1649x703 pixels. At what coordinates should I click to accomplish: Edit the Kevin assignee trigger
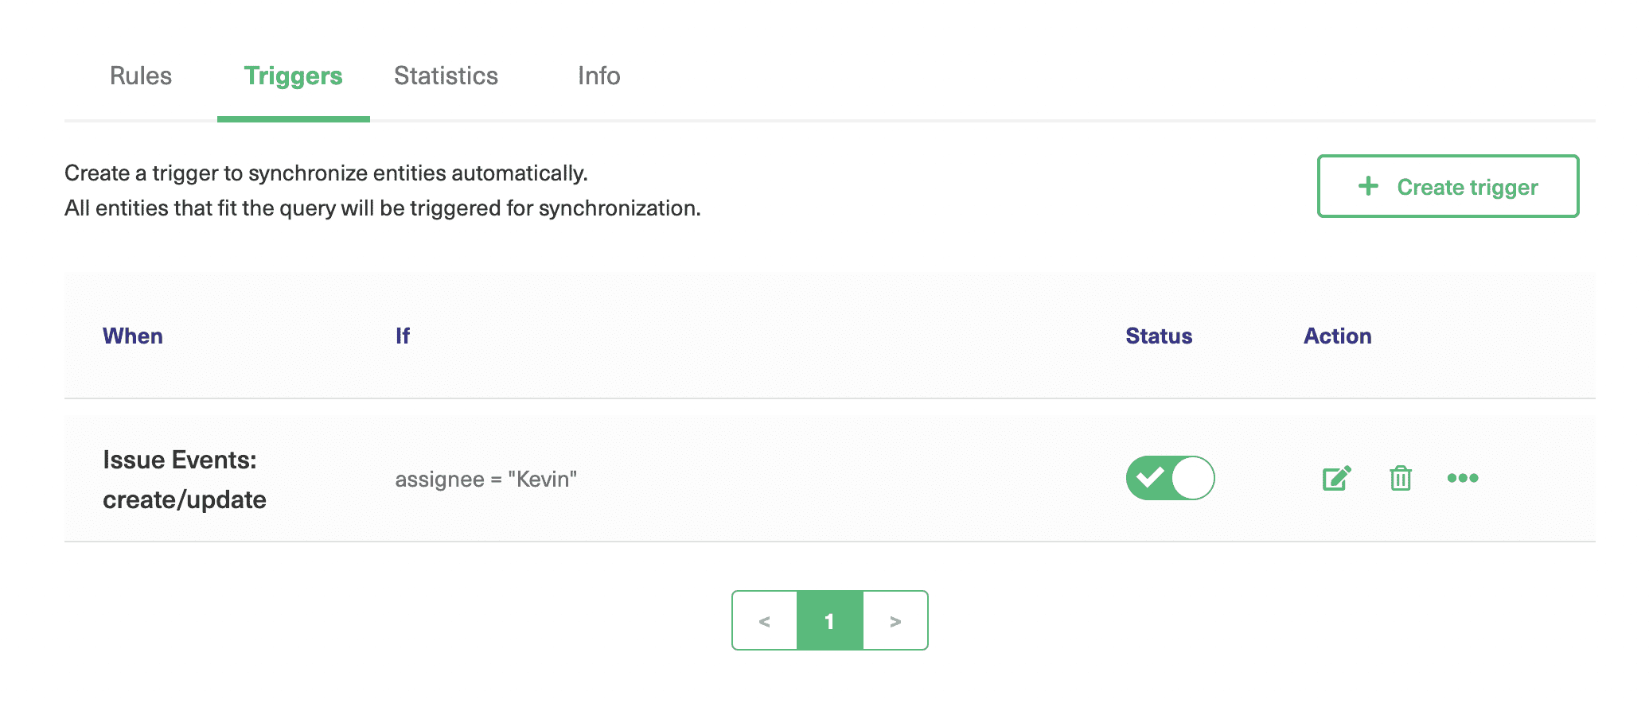tap(1336, 478)
